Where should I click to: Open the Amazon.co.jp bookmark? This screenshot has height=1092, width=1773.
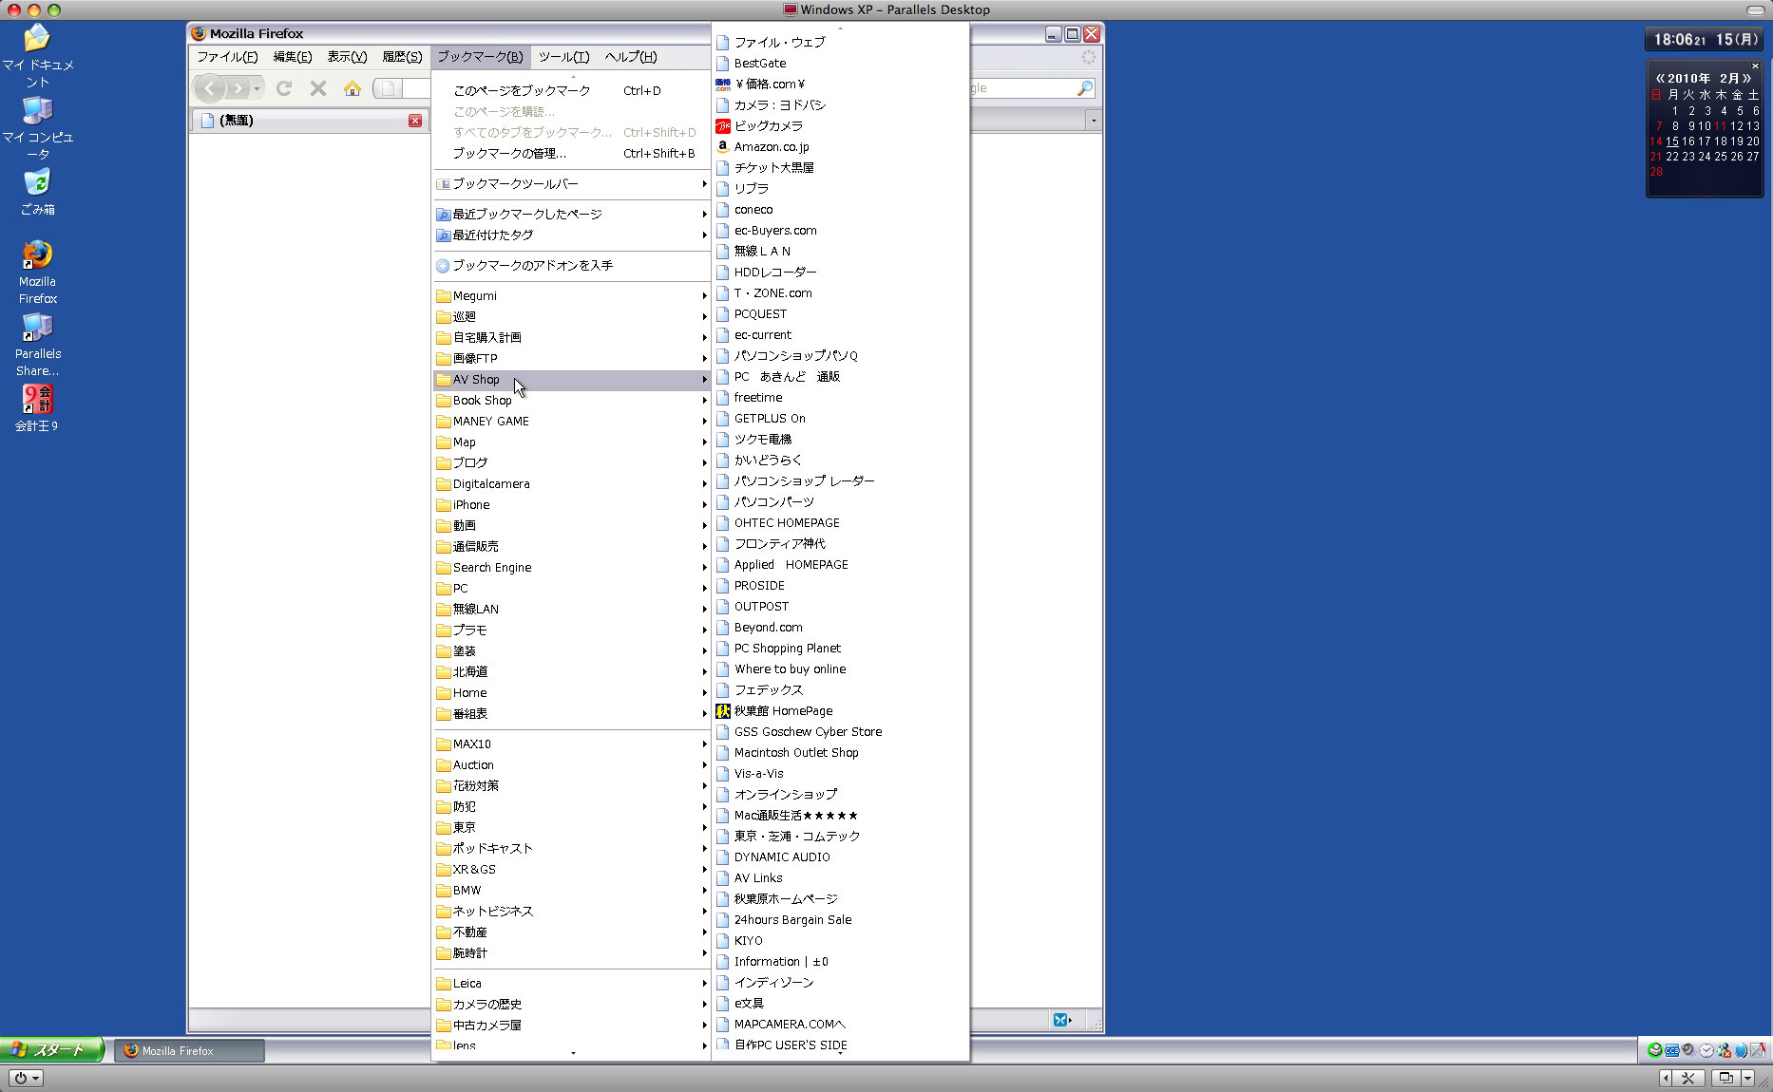click(840, 146)
